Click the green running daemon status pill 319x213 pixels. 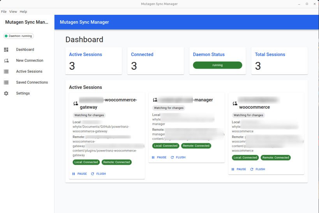tap(217, 65)
